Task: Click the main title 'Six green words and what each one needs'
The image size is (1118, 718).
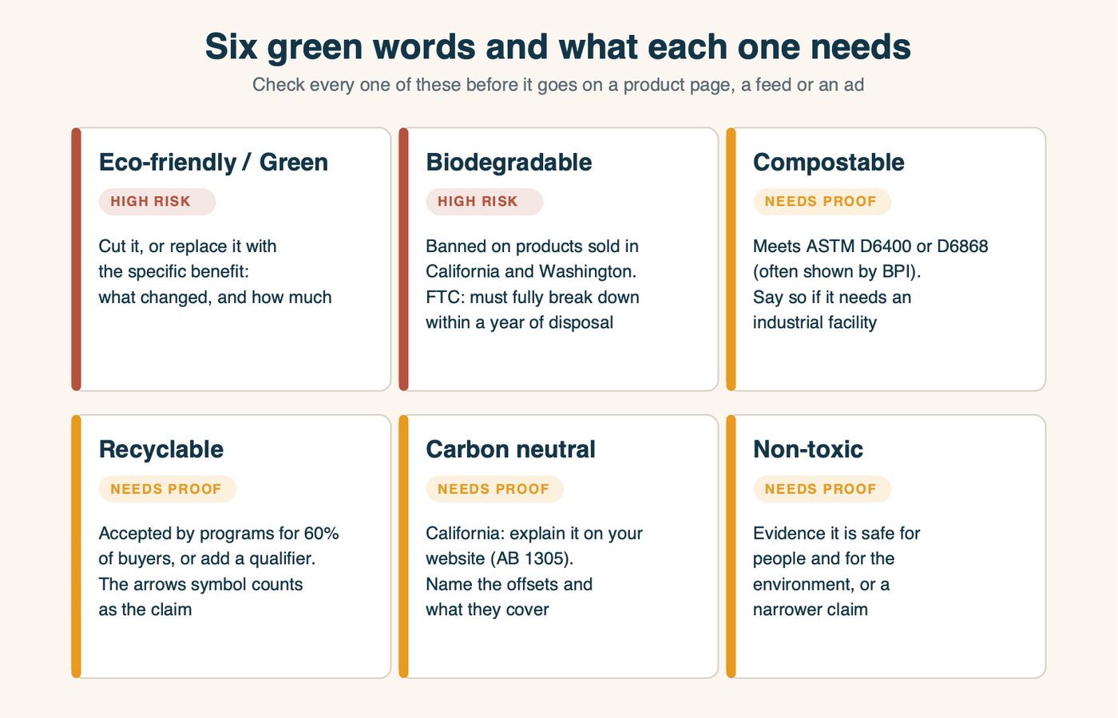Action: tap(558, 46)
